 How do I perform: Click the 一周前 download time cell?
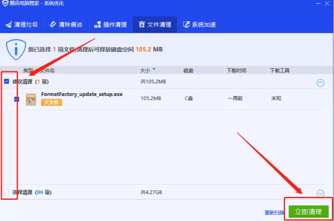tap(235, 98)
